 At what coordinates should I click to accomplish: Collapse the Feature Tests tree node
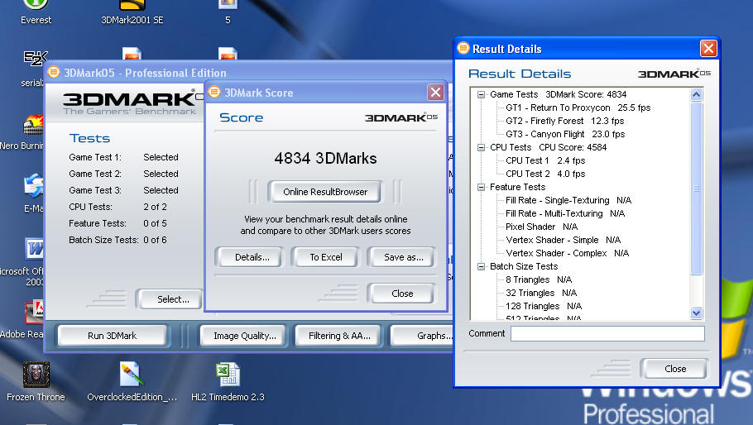point(481,187)
